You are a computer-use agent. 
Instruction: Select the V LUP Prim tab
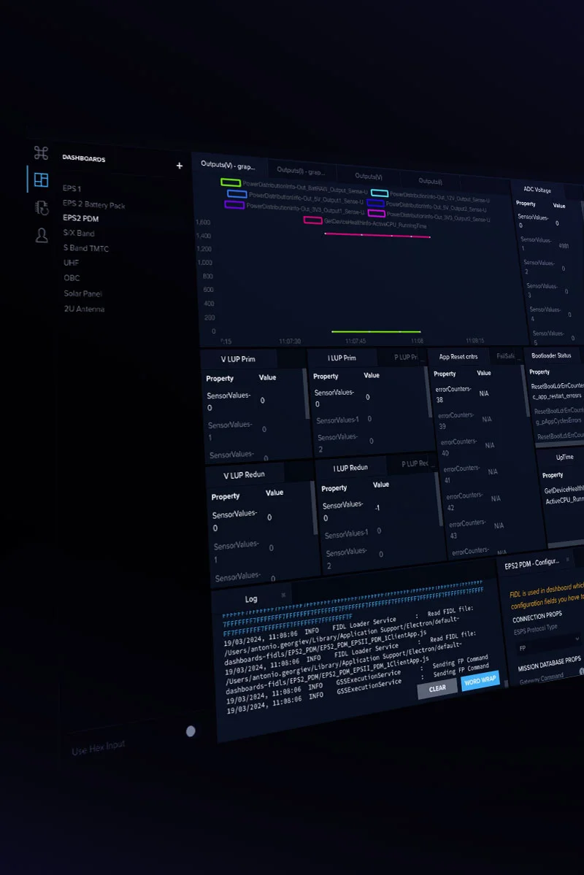[238, 359]
